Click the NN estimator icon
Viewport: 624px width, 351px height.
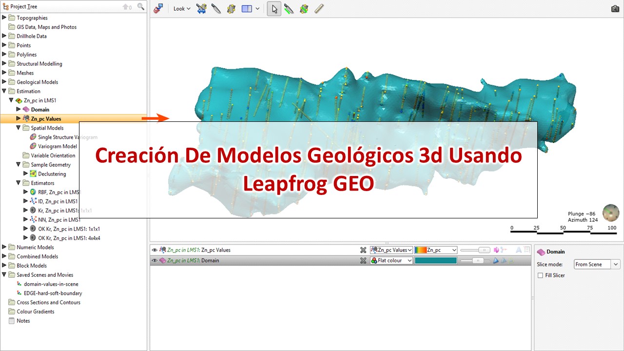(x=33, y=220)
